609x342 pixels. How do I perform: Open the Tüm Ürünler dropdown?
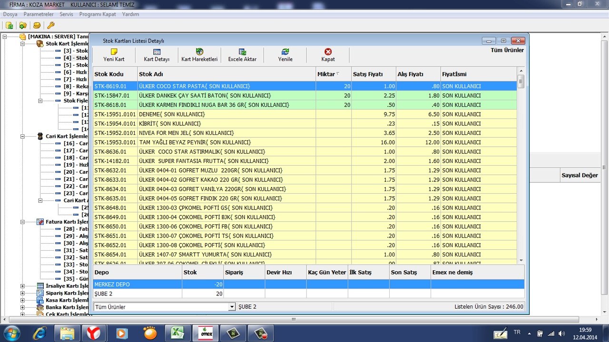point(232,307)
